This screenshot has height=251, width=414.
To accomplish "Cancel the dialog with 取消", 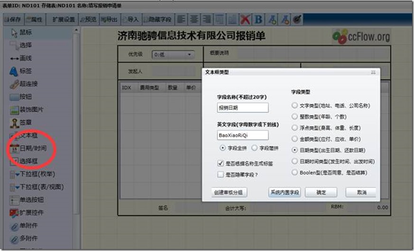I will (361, 192).
